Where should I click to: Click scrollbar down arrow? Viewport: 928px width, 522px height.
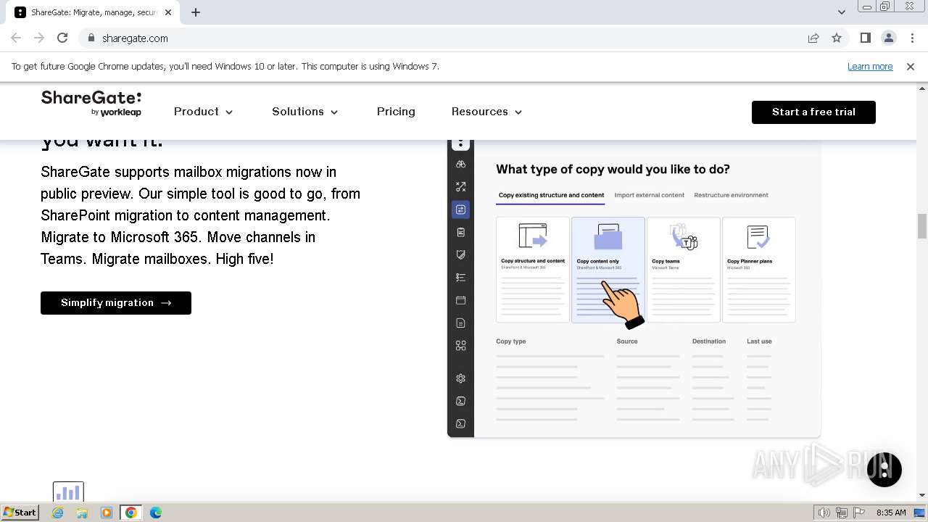point(922,496)
